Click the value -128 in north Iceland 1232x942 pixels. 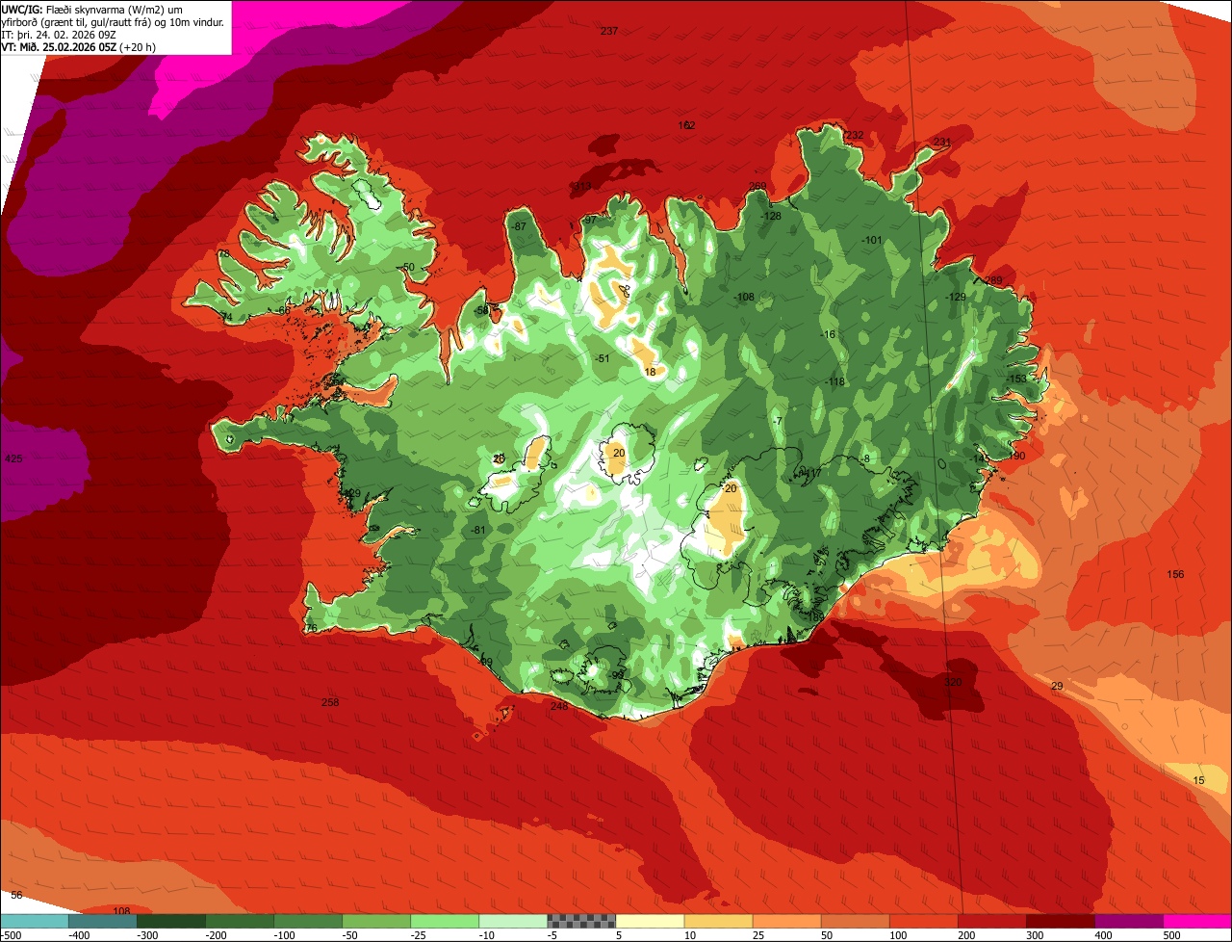click(771, 216)
